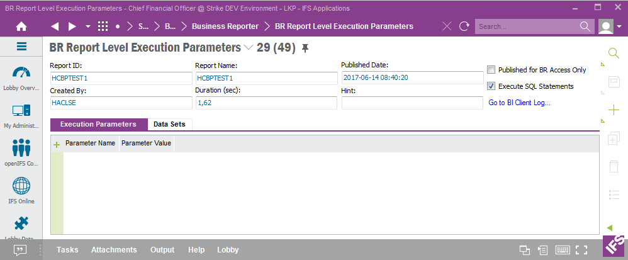Screen dimensions: 628x260
Task: Expand the record selector chevron by the title
Action: (x=249, y=48)
